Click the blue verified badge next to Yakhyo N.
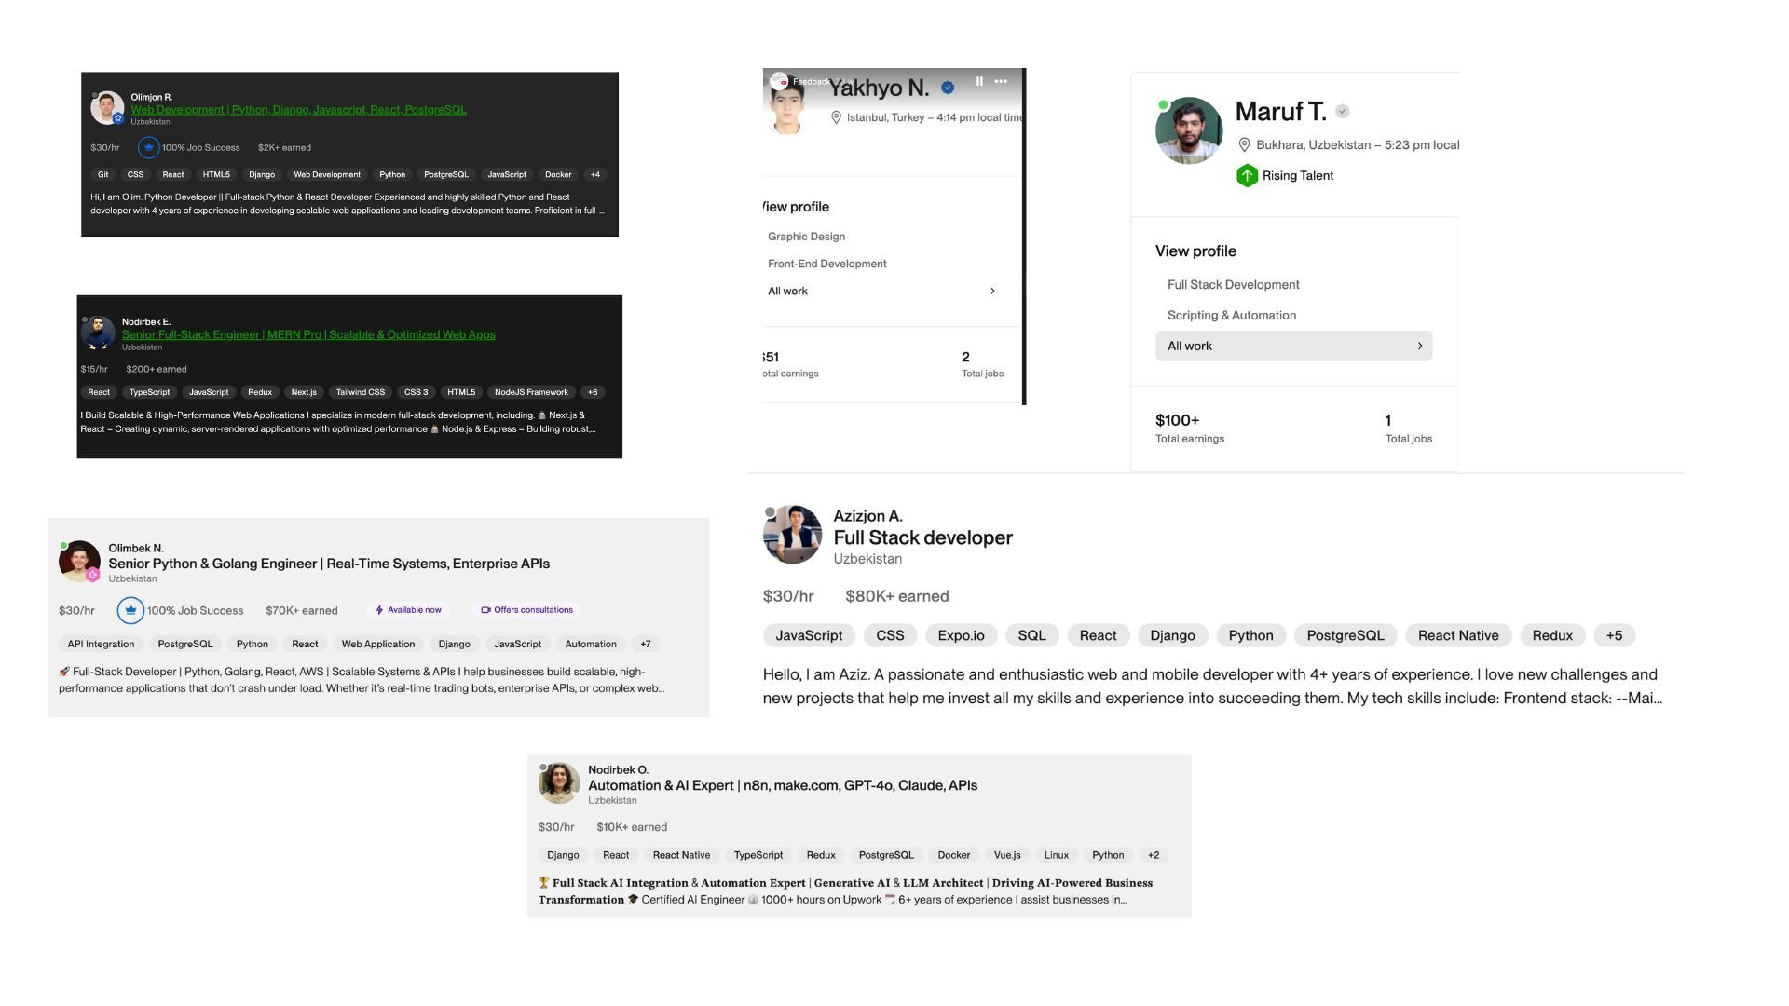1789x1006 pixels. click(x=948, y=88)
